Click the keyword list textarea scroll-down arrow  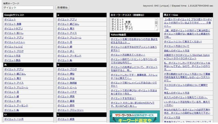point(156,26)
